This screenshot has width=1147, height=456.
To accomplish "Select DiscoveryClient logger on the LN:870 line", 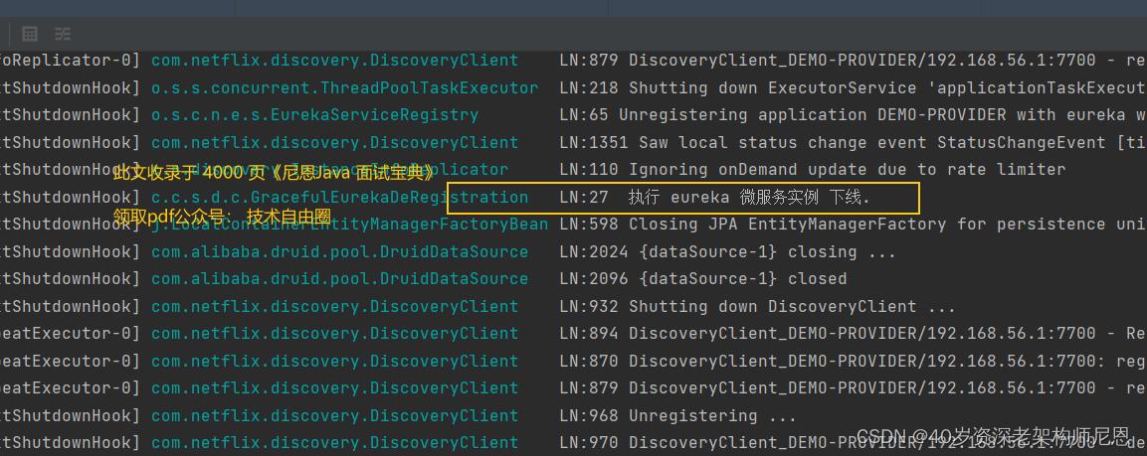I will point(334,361).
